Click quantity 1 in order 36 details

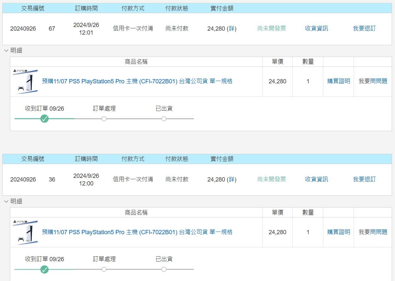coord(308,232)
